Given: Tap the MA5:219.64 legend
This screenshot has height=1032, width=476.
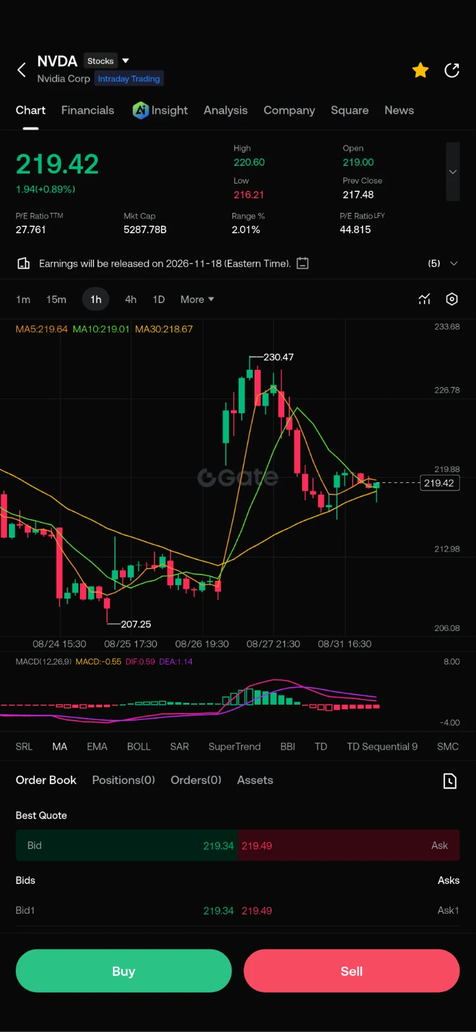Looking at the screenshot, I should [42, 329].
